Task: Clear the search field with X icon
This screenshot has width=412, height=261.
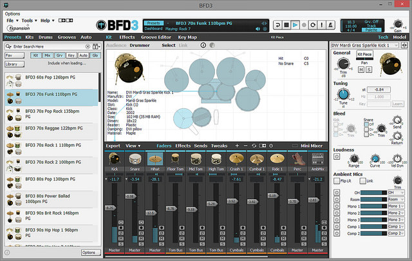Action: click(88, 46)
